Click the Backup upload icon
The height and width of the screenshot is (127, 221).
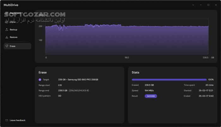(x=7, y=30)
